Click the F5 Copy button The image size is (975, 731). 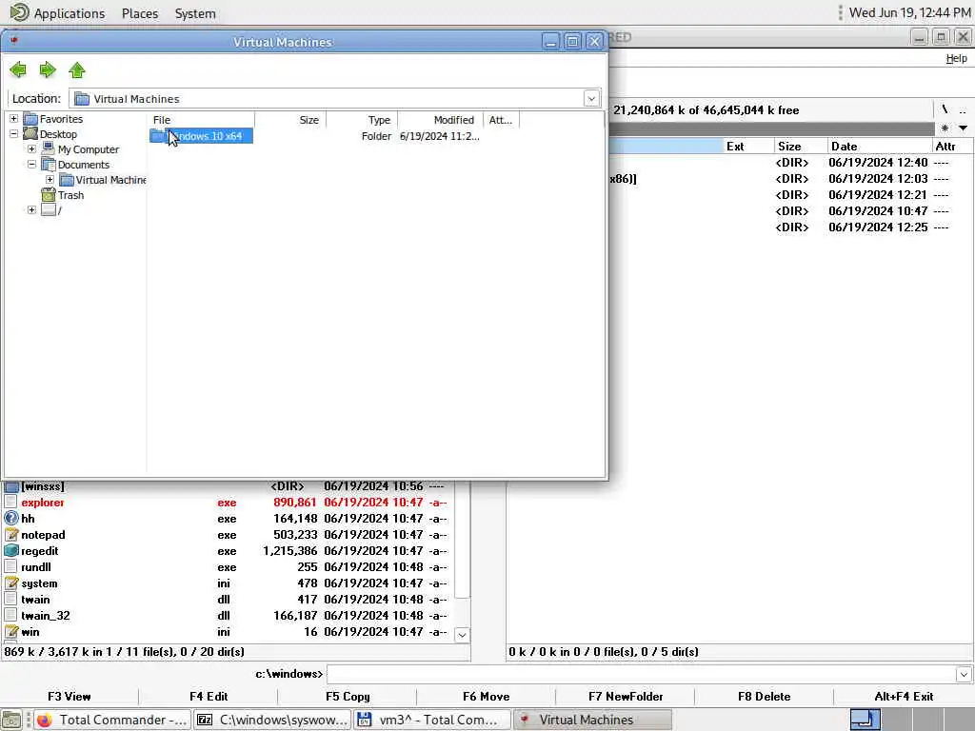pos(348,696)
